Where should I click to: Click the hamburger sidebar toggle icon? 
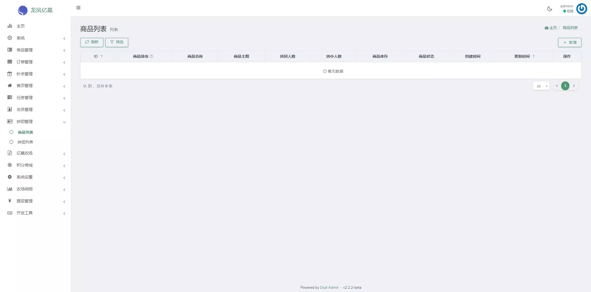[x=78, y=8]
